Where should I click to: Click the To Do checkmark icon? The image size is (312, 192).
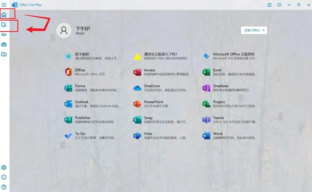click(68, 136)
